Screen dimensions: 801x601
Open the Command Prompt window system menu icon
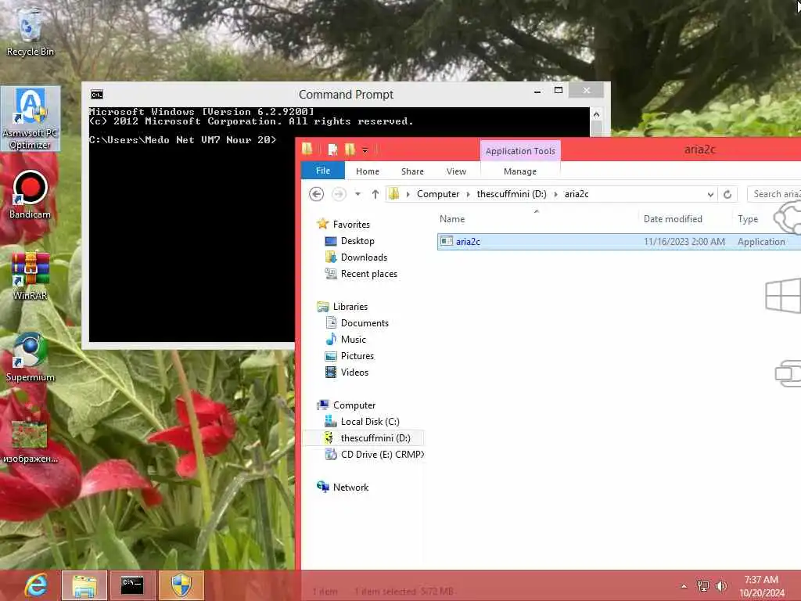coord(96,95)
